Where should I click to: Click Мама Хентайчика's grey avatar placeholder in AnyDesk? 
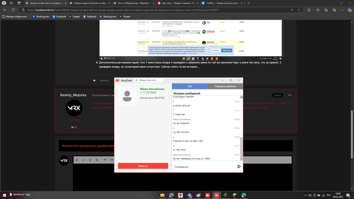click(127, 96)
